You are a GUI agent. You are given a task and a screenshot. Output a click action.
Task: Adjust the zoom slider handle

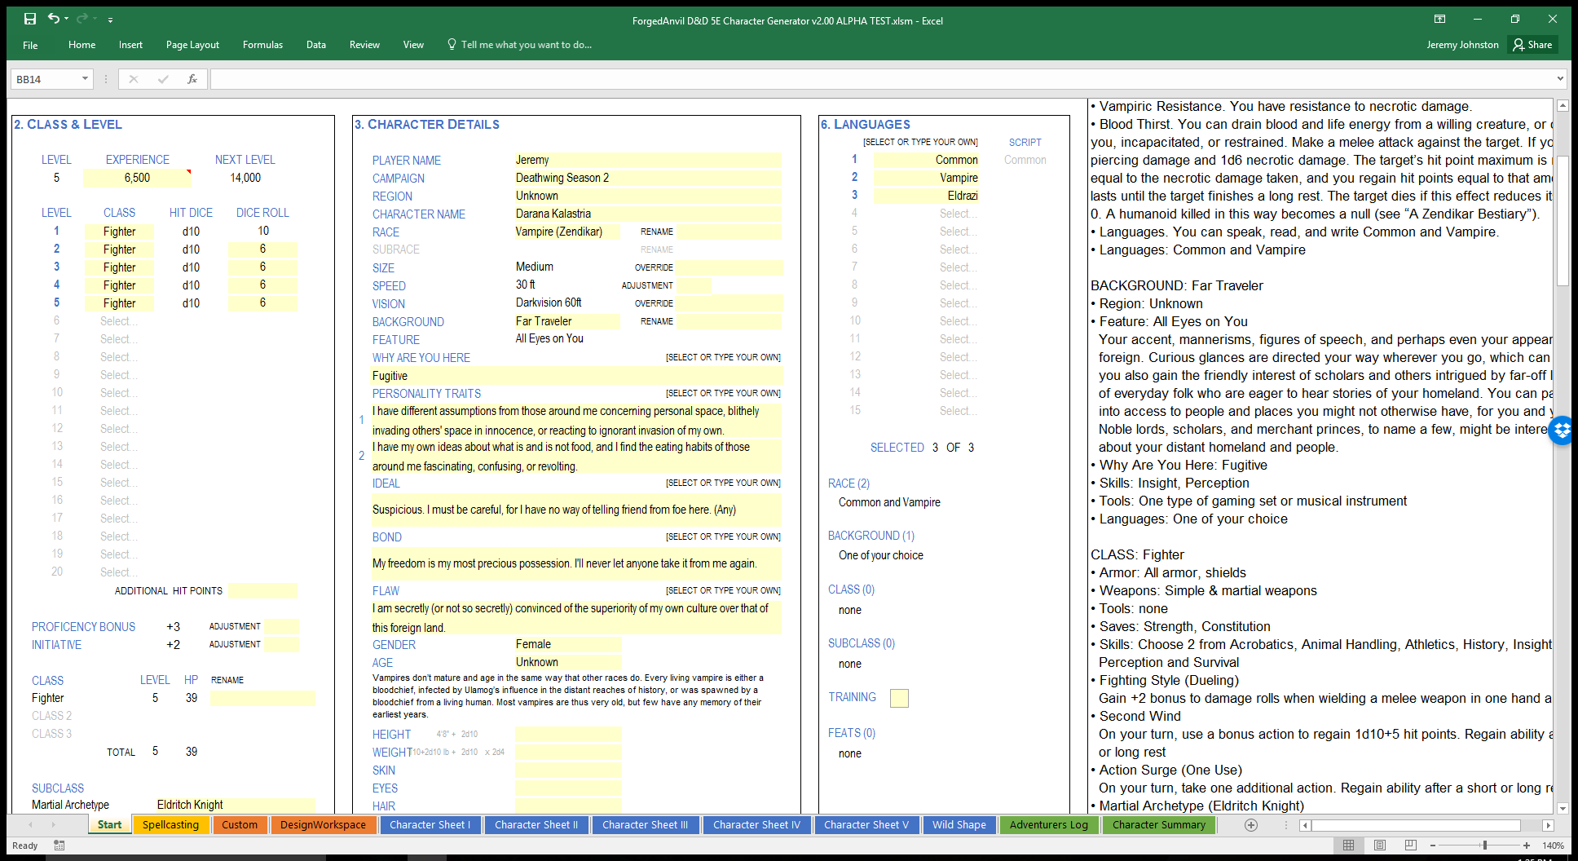click(1485, 846)
